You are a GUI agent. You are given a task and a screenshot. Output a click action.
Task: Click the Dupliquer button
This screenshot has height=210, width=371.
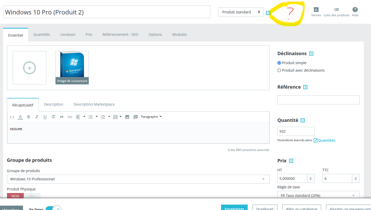pos(265,207)
